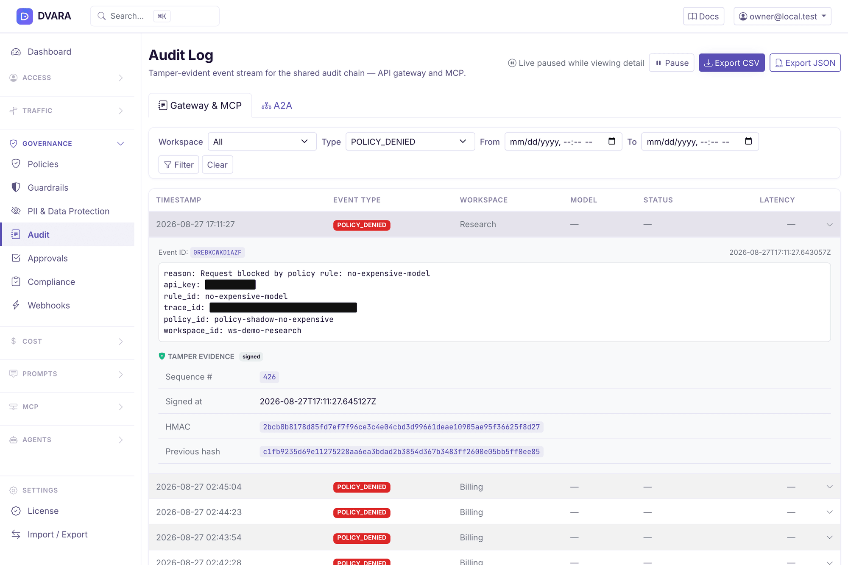Click the From date input field

pos(563,142)
